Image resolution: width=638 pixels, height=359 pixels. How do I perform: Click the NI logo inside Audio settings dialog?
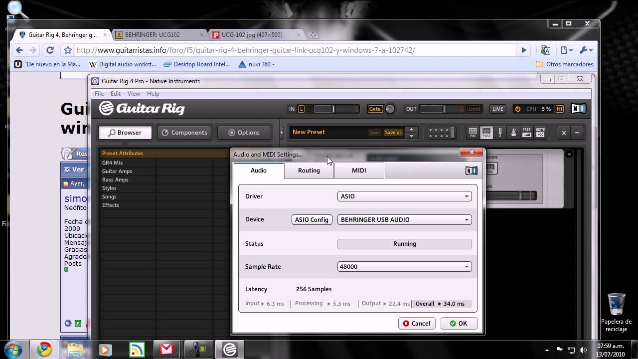click(x=471, y=171)
